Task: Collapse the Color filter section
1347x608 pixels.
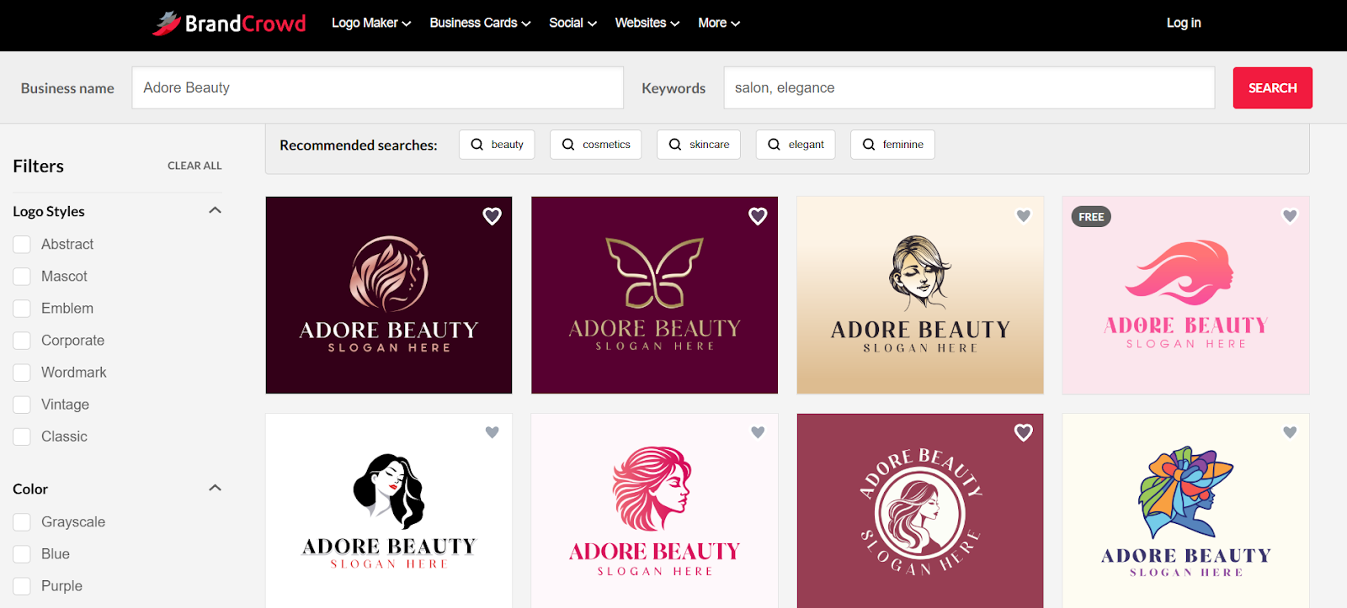Action: pyautogui.click(x=215, y=488)
